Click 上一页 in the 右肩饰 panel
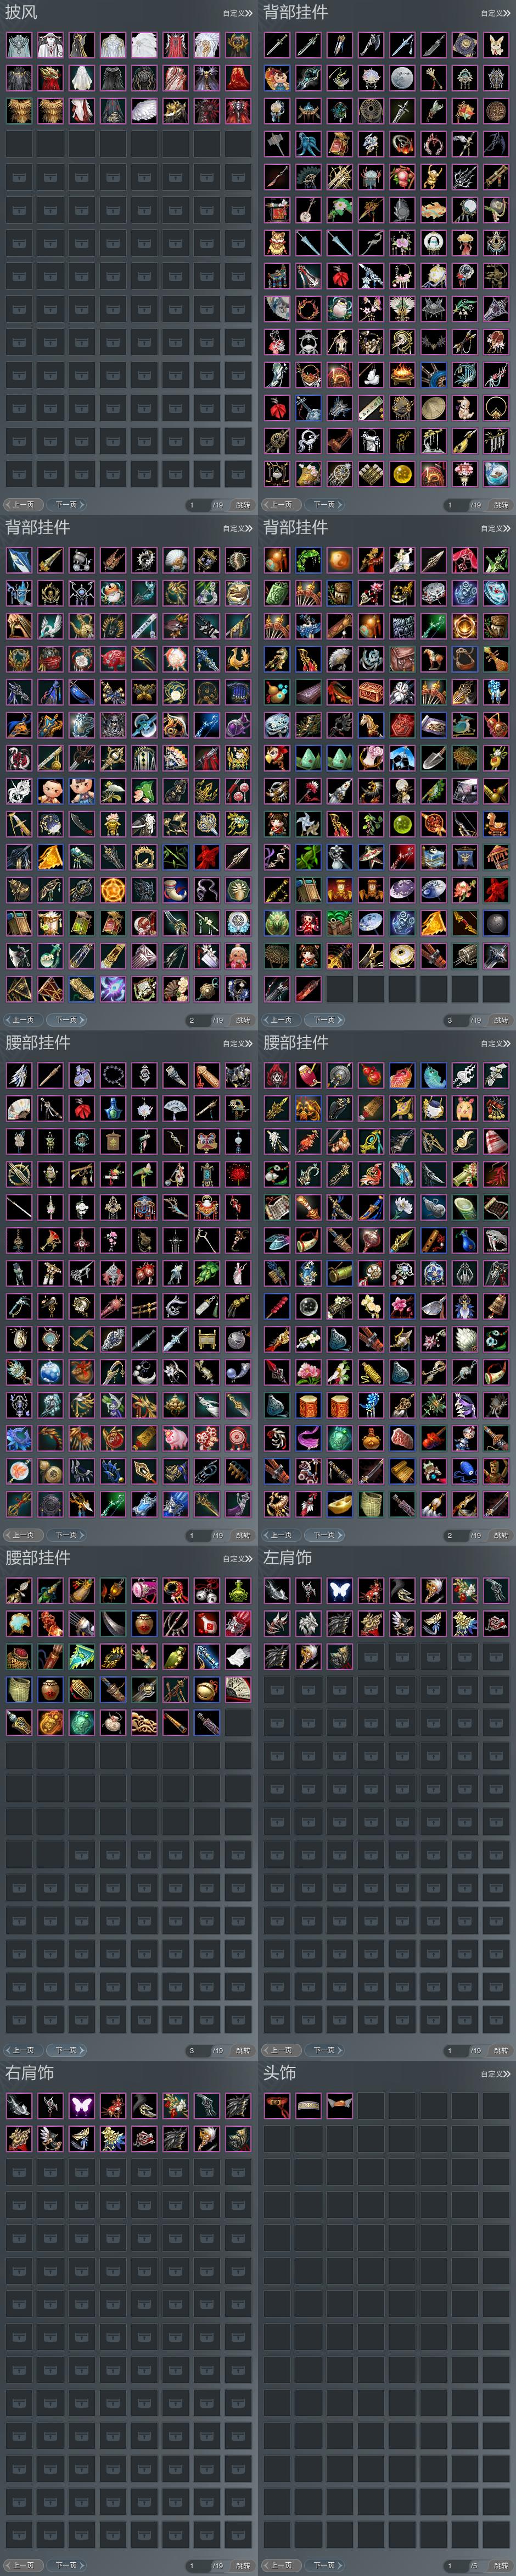The image size is (516, 2576). pyautogui.click(x=23, y=2565)
